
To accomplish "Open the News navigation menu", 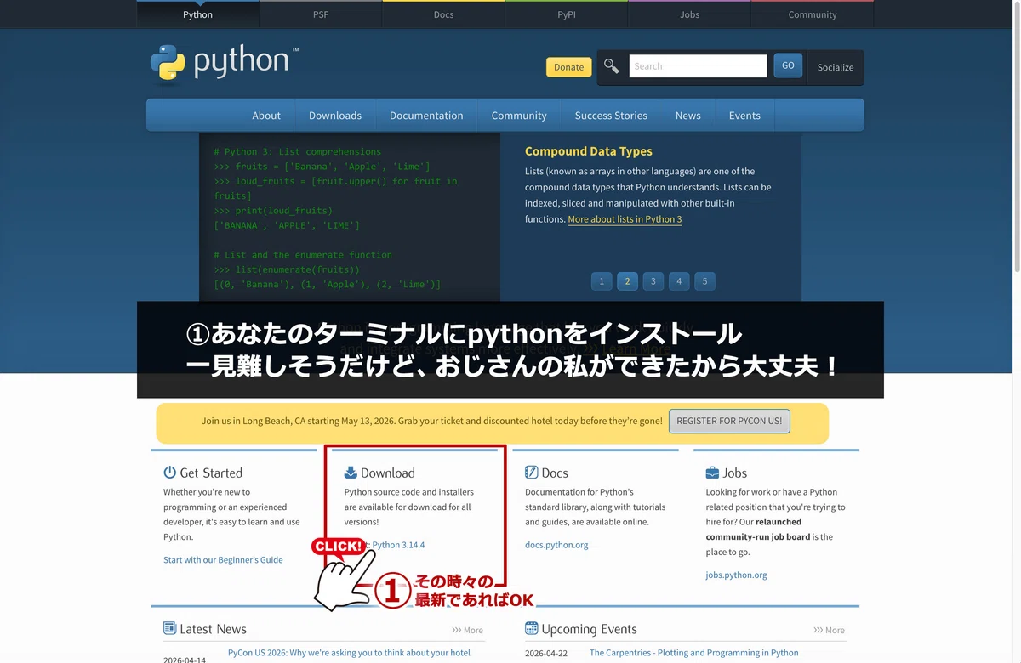I will (x=688, y=116).
